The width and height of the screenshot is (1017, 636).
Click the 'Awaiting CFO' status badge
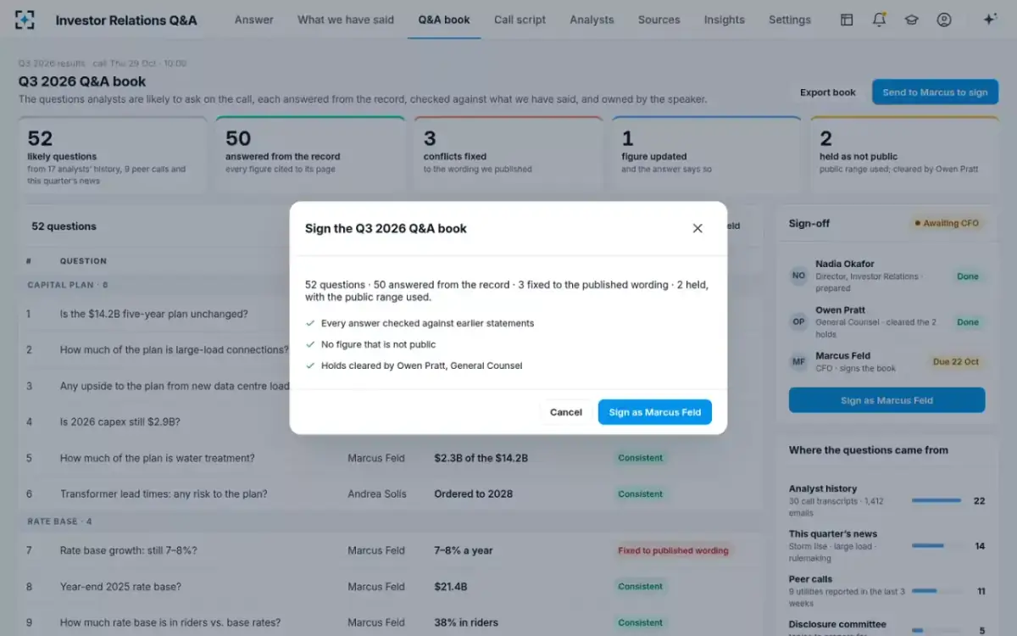coord(947,223)
